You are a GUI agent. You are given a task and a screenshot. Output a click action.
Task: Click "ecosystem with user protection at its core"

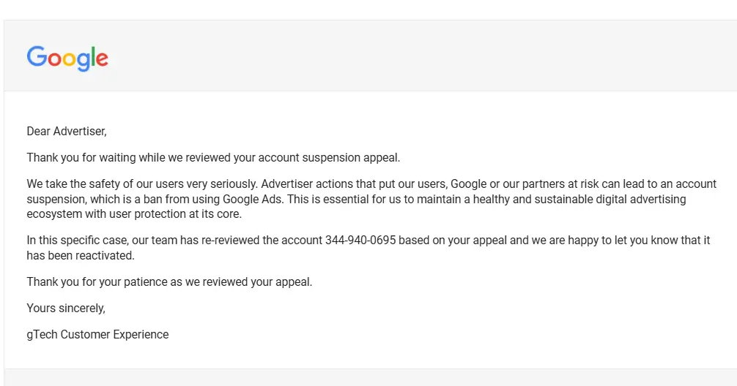coord(134,214)
